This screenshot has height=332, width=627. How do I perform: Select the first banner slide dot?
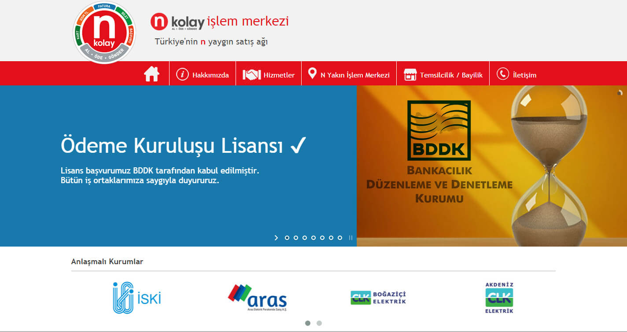(287, 238)
